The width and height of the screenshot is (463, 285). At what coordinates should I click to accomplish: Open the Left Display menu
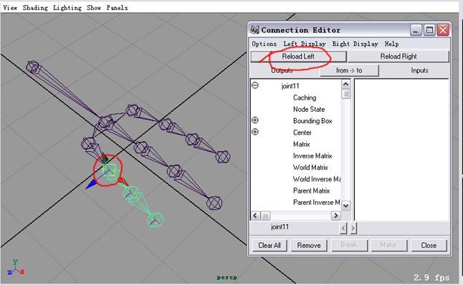coord(305,44)
